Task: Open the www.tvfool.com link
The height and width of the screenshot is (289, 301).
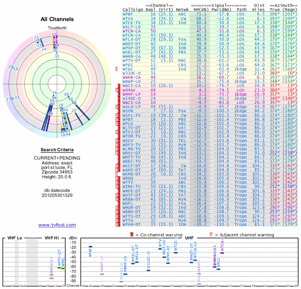Action: pyautogui.click(x=57, y=225)
